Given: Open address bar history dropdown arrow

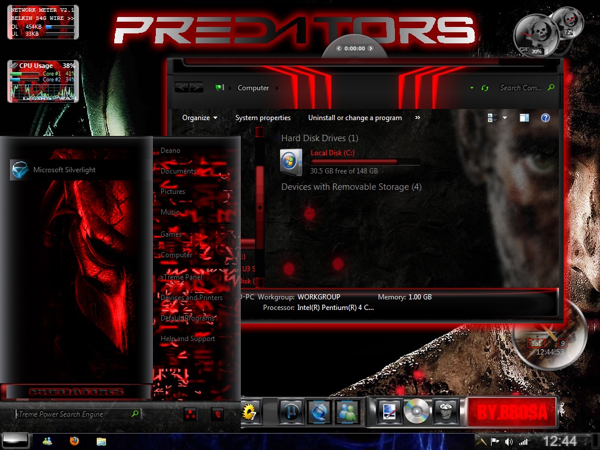Looking at the screenshot, I should click(472, 88).
